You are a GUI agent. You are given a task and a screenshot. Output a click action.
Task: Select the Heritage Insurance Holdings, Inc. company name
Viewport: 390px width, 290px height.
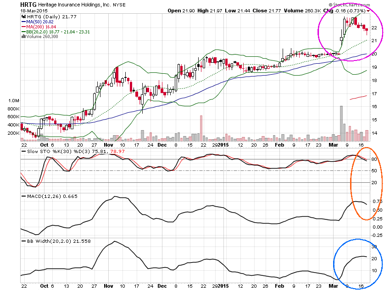[74, 5]
